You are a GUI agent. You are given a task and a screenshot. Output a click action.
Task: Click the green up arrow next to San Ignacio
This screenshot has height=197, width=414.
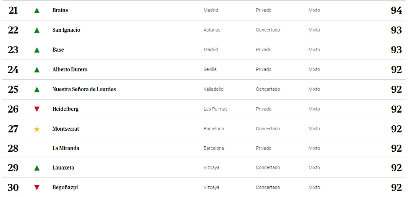(37, 30)
